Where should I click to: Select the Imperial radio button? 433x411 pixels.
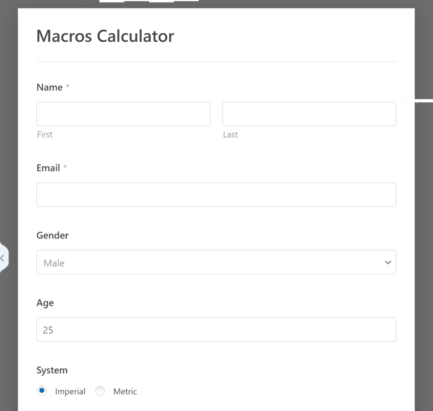point(41,391)
